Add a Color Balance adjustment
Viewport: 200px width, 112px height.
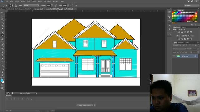(x=180, y=36)
